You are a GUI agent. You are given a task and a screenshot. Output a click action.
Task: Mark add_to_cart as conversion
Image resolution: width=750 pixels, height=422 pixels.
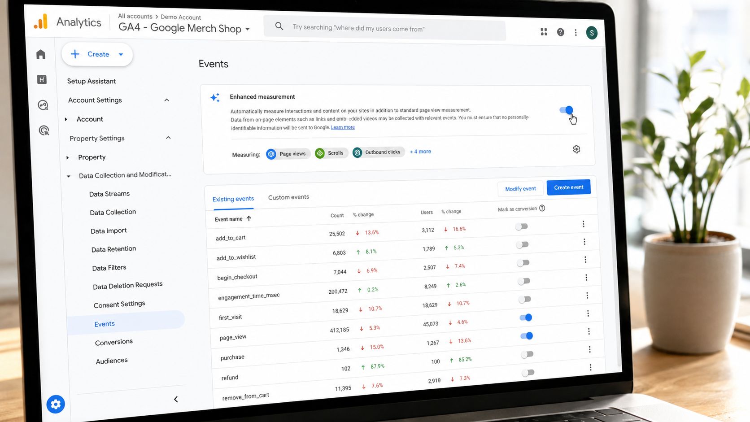pyautogui.click(x=522, y=226)
